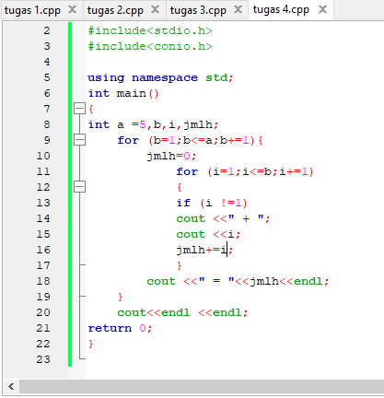Screen dimensions: 384x398
Task: Click on 'cout <<i;' statement
Action: pos(208,234)
